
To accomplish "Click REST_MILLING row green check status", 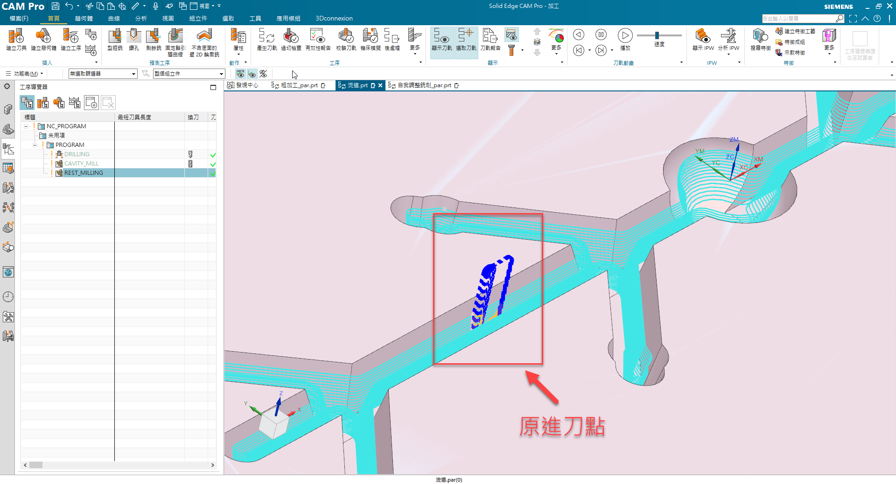I will 213,173.
